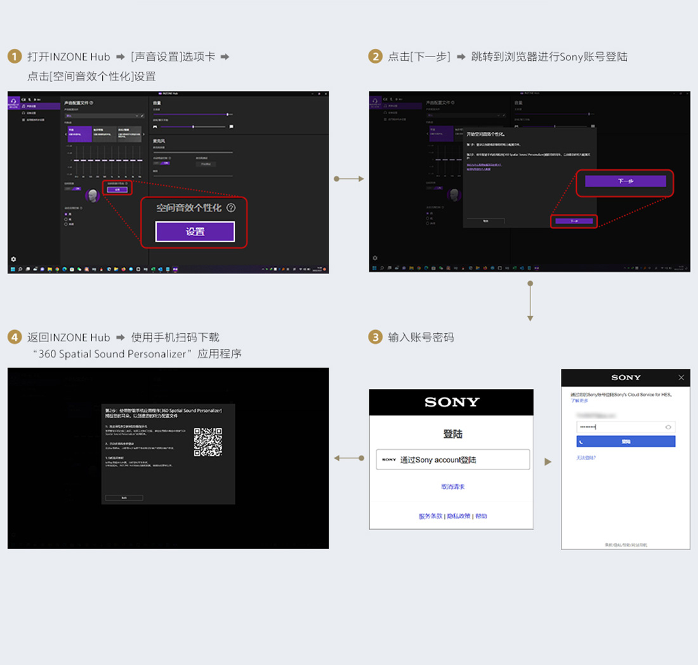Screen dimensions: 698x665
Task: Click the chat bubble icon in step 1 volume panel
Action: pyautogui.click(x=231, y=126)
